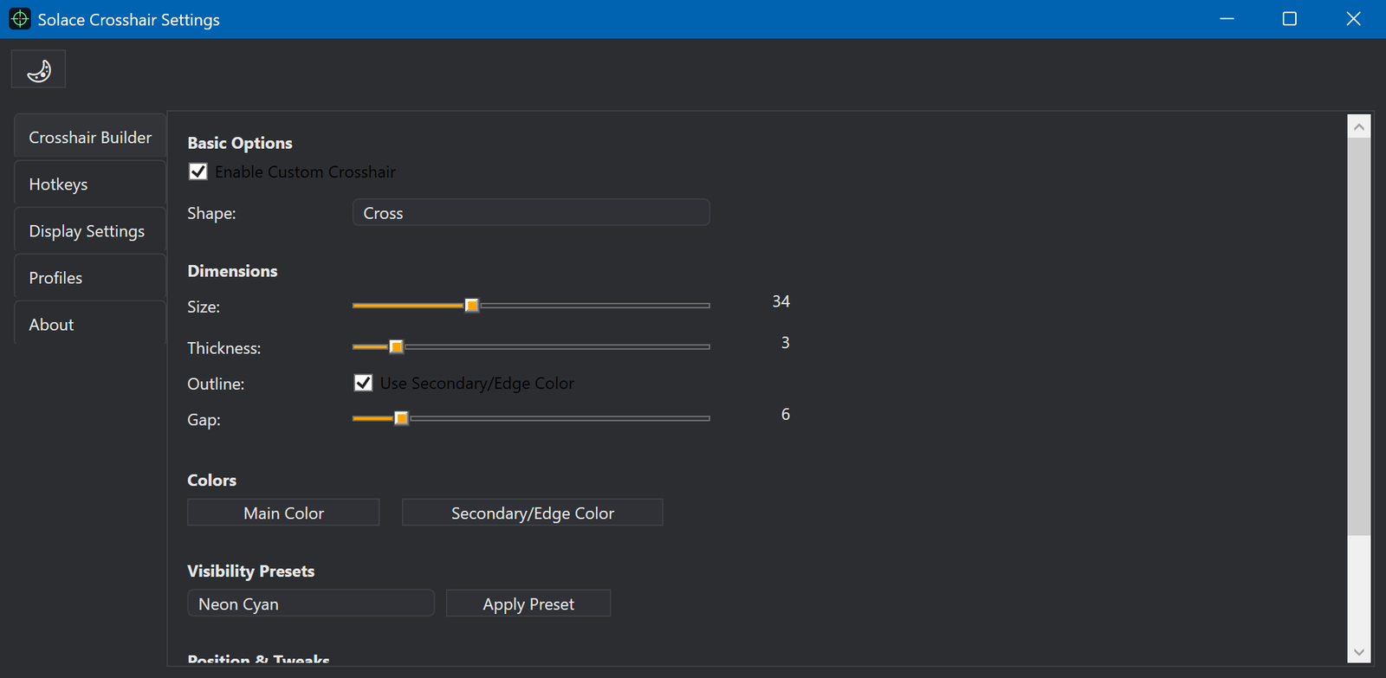Click the Dimensions heading
The height and width of the screenshot is (678, 1386).
232,271
